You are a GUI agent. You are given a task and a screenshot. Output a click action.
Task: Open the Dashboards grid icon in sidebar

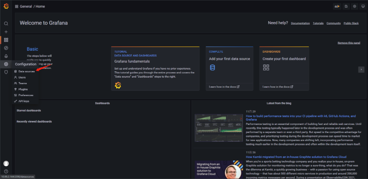click(6, 40)
